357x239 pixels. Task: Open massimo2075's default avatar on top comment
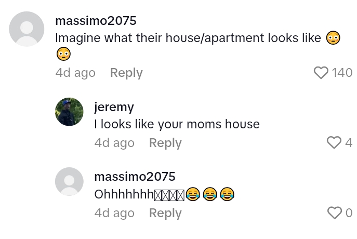point(27,29)
